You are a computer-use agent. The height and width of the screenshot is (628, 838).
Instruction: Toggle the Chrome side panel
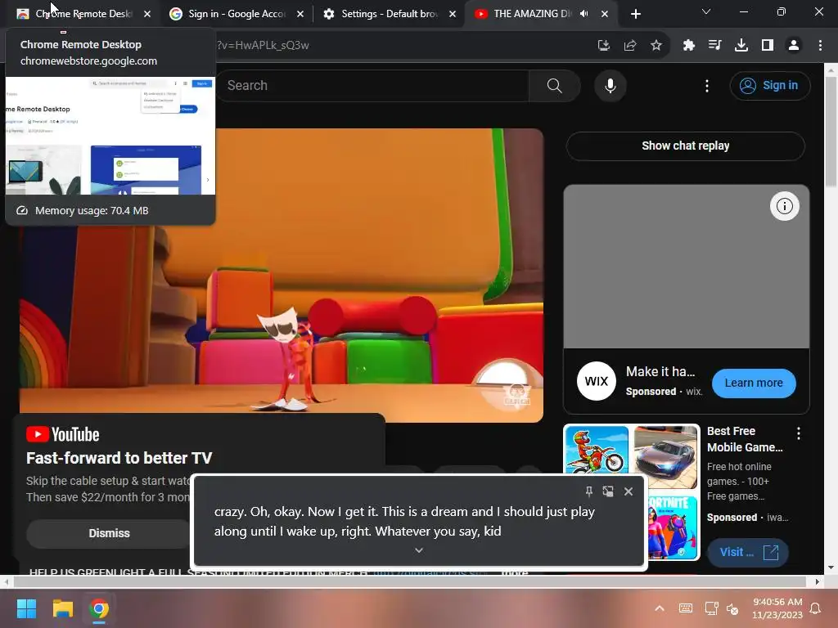coord(767,46)
